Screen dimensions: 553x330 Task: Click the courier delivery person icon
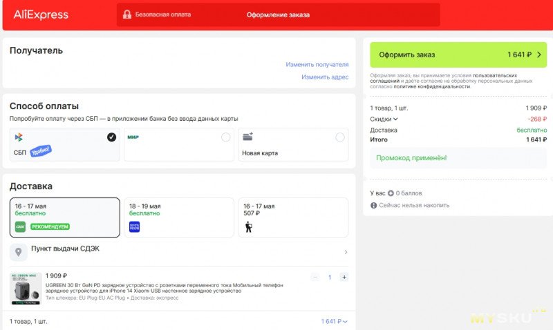[x=249, y=227]
